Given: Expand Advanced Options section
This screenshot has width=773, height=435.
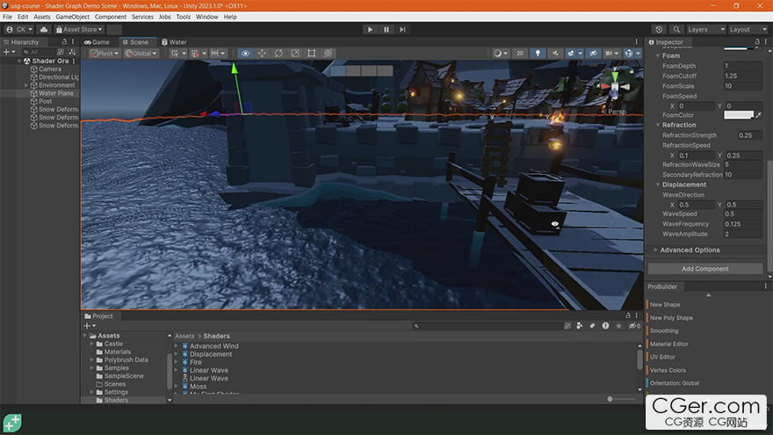Looking at the screenshot, I should [655, 250].
